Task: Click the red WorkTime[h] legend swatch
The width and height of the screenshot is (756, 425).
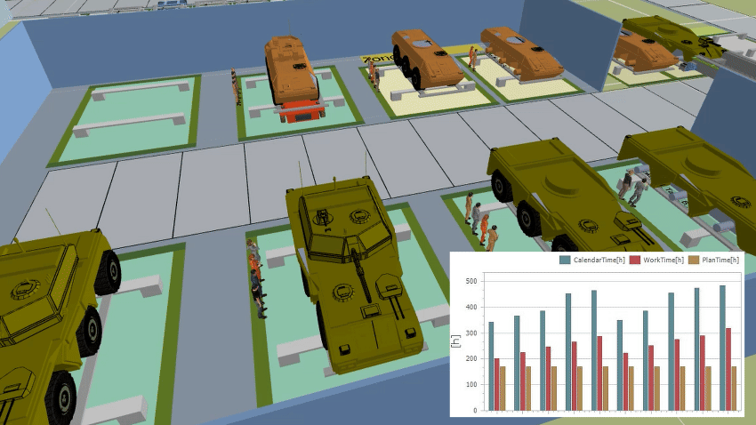Action: point(634,261)
